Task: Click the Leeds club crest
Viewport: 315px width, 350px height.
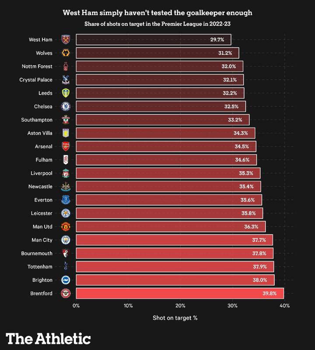Action: pos(66,93)
